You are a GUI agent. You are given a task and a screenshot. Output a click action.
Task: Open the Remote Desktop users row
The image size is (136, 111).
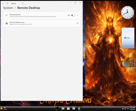(42, 23)
